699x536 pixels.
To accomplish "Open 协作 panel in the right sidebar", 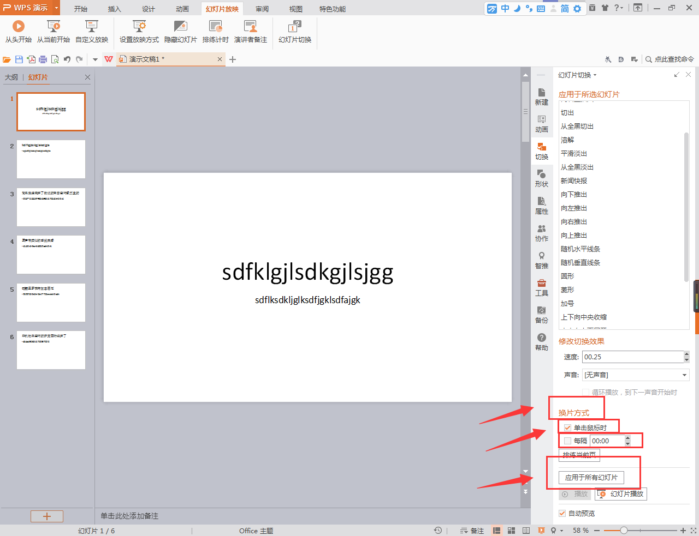I will [542, 233].
